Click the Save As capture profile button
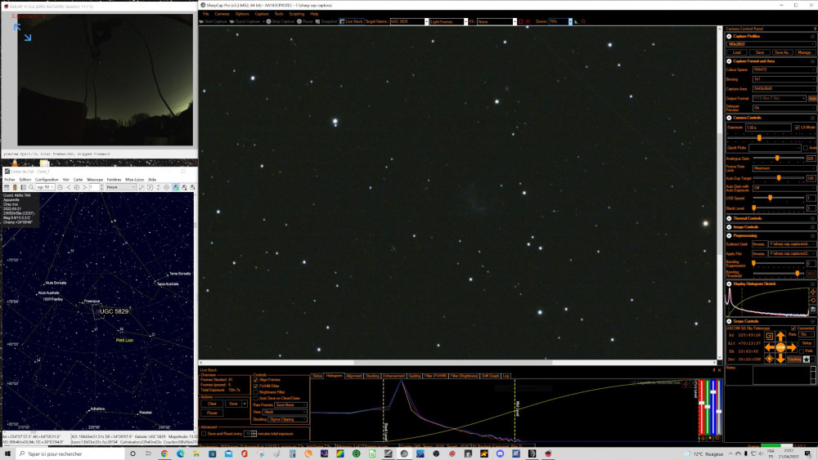818x460 pixels. (781, 52)
